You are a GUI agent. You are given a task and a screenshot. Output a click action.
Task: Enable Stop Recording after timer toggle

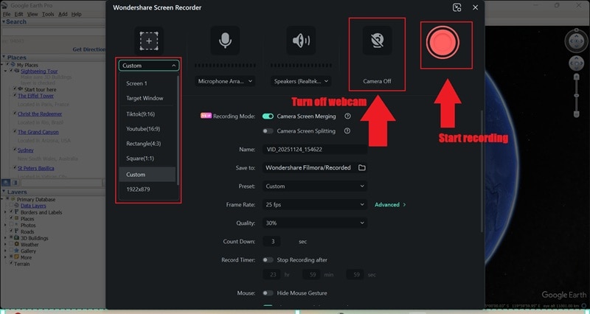point(268,260)
